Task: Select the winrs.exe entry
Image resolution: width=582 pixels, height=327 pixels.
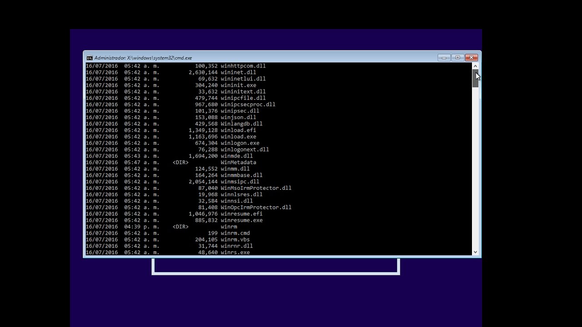Action: point(235,252)
